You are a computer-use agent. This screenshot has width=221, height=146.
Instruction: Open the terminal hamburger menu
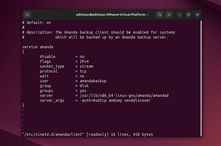pos(169,15)
